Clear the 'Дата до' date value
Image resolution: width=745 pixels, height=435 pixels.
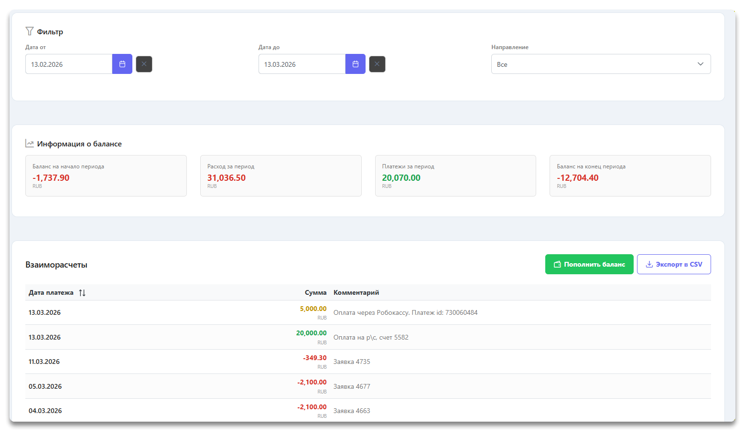coord(377,64)
